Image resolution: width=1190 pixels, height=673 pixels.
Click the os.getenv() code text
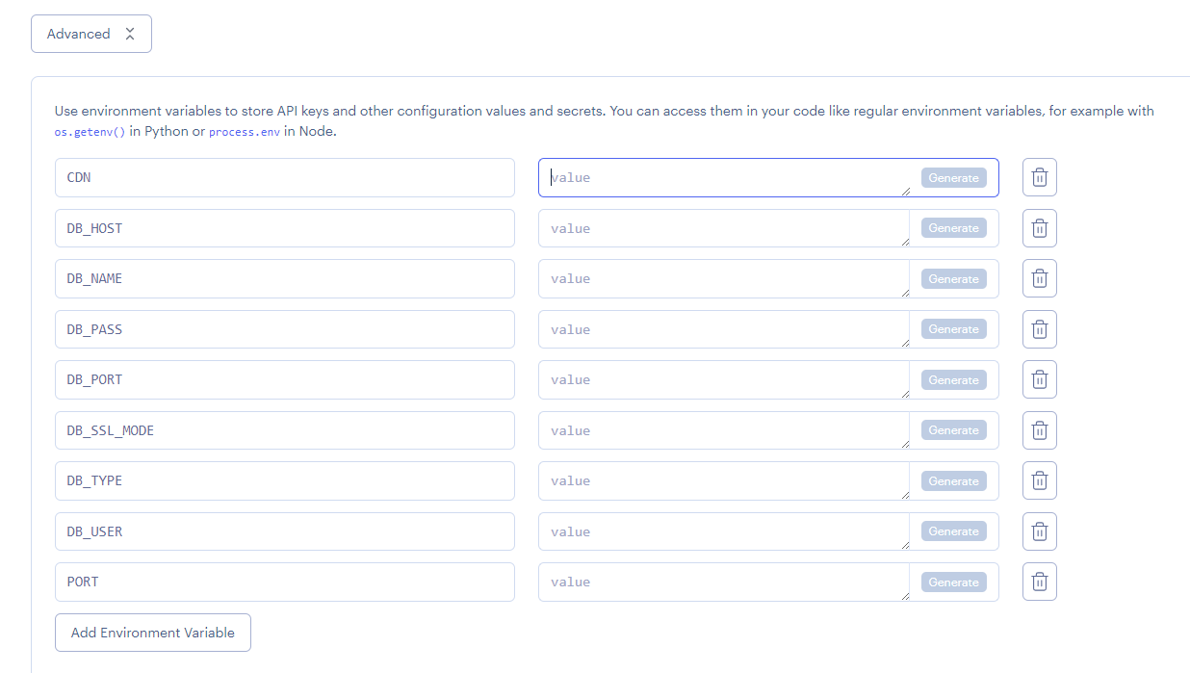coord(91,132)
